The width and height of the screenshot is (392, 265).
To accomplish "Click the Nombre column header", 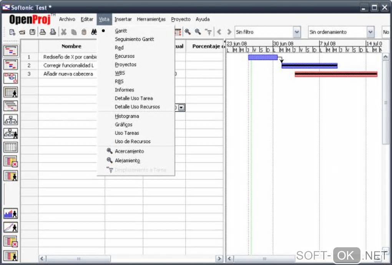I will click(x=71, y=46).
